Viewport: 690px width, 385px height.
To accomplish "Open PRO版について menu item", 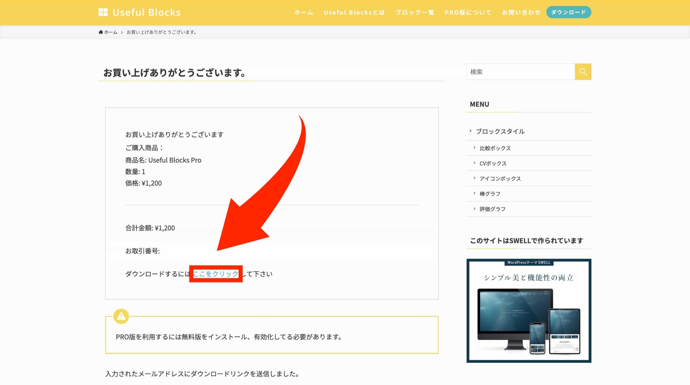I will [468, 12].
